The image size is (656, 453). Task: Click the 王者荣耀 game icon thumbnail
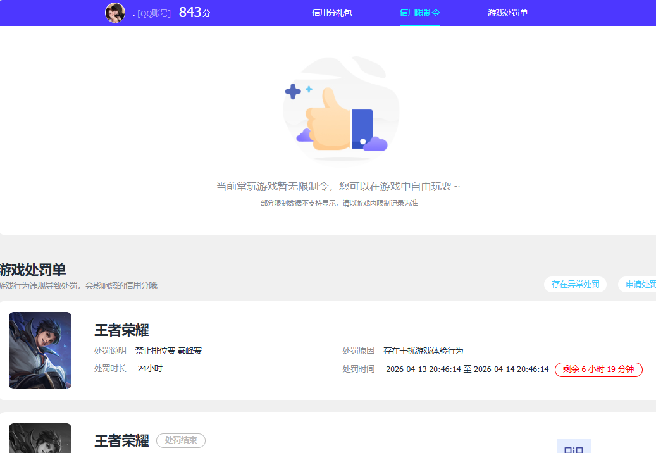[x=40, y=351]
